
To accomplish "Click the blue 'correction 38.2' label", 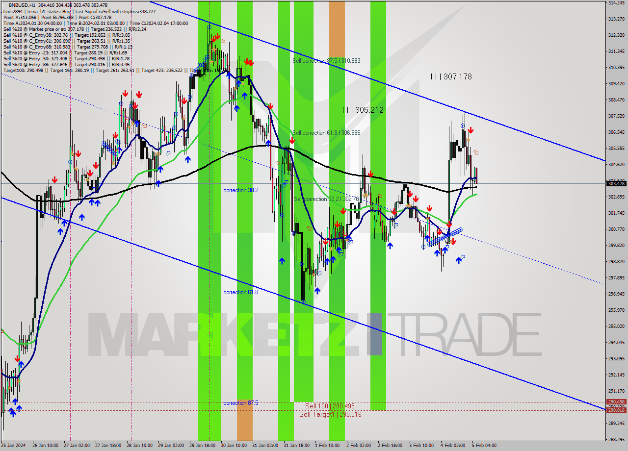I will click(x=241, y=190).
